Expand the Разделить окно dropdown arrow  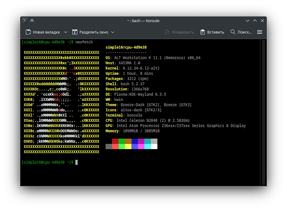tap(112, 32)
